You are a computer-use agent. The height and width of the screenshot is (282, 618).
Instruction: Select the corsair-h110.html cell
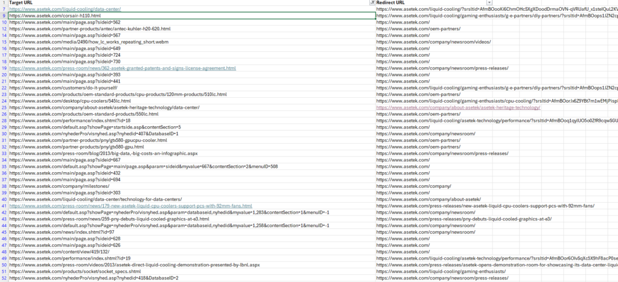[x=191, y=16]
